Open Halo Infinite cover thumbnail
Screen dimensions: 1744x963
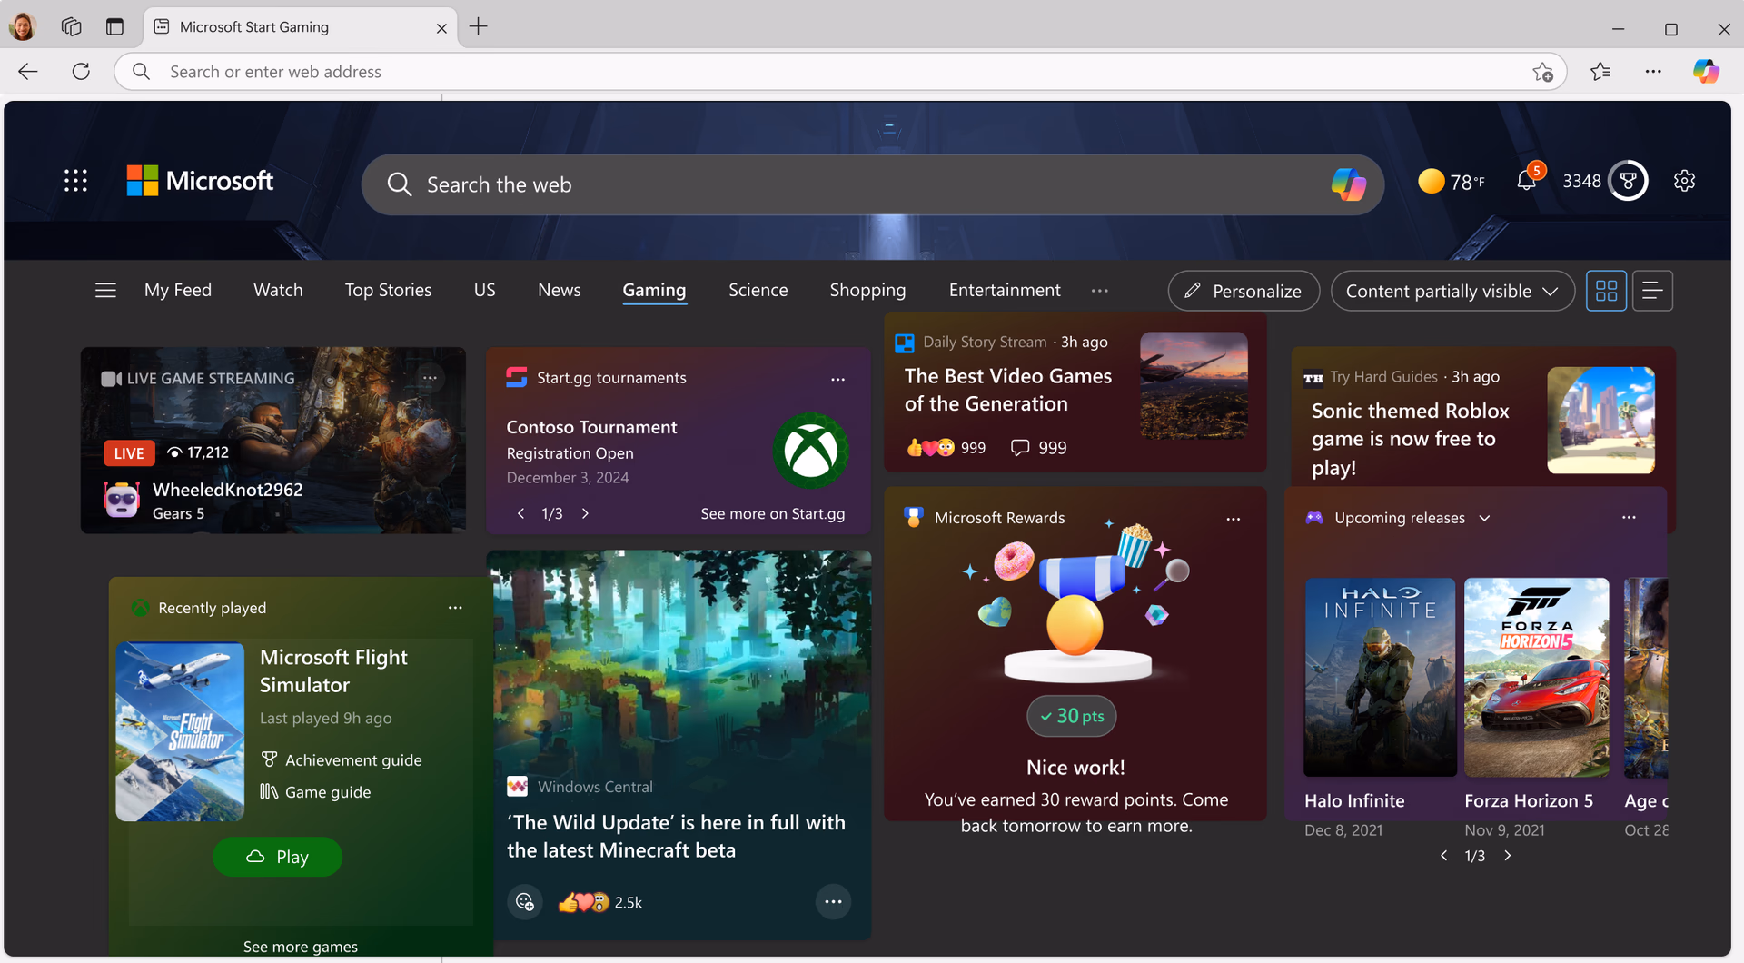pyautogui.click(x=1380, y=678)
